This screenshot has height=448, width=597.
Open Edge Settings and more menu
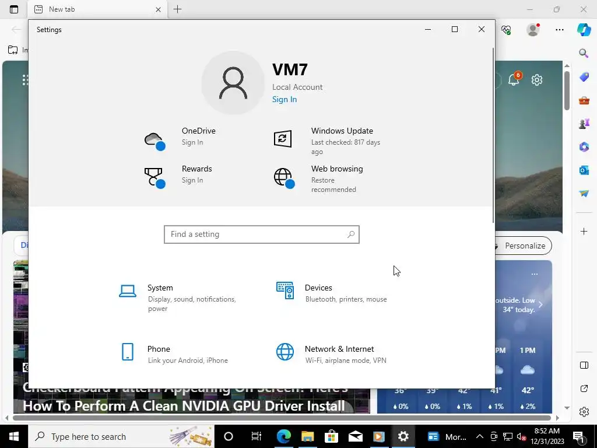pos(559,30)
